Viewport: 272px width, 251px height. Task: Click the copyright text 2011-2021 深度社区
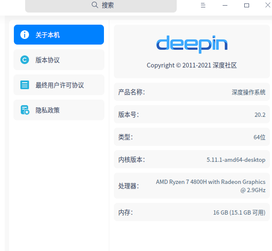tap(192, 65)
